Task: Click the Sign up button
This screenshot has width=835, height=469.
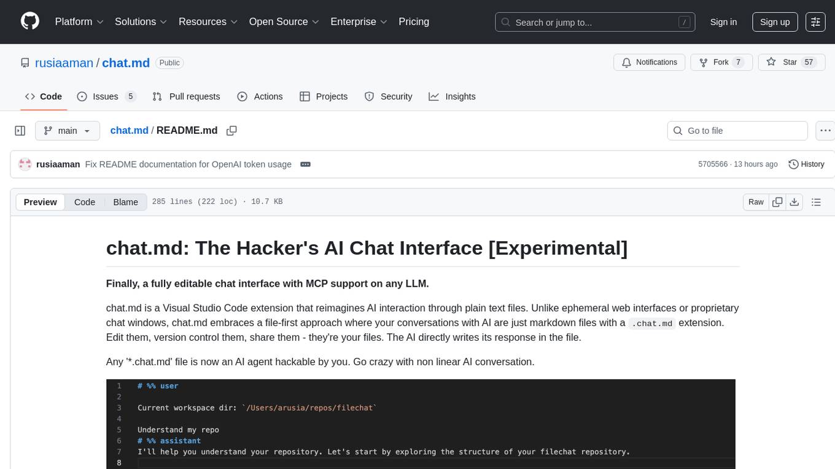Action: click(775, 21)
